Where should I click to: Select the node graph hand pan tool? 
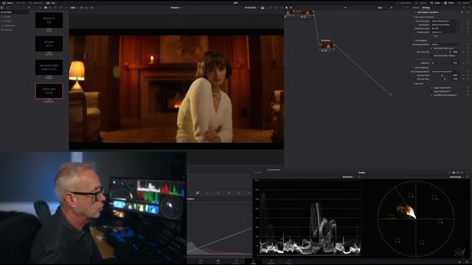click(x=291, y=8)
